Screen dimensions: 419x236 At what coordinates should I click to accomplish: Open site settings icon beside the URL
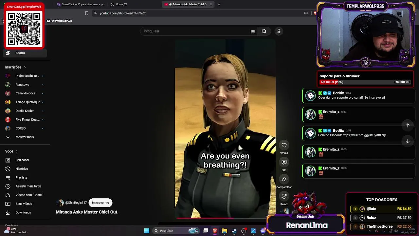[95, 13]
